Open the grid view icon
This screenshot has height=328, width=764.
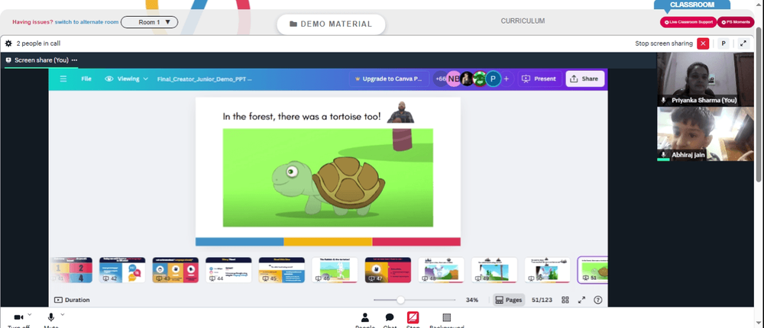(x=565, y=301)
